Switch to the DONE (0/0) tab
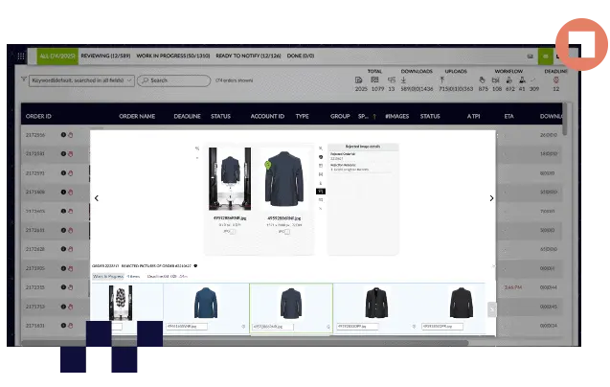The height and width of the screenshot is (387, 610). [301, 57]
